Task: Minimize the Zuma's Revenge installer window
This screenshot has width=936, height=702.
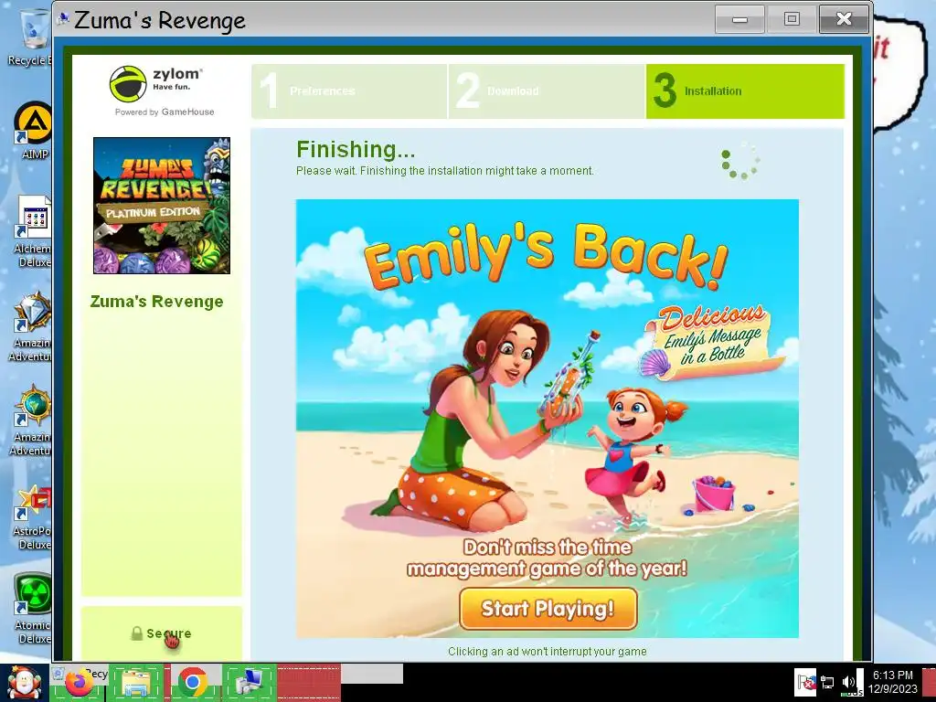Action: [739, 20]
